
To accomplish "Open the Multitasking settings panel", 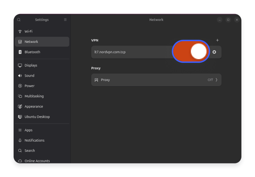I will pos(34,96).
